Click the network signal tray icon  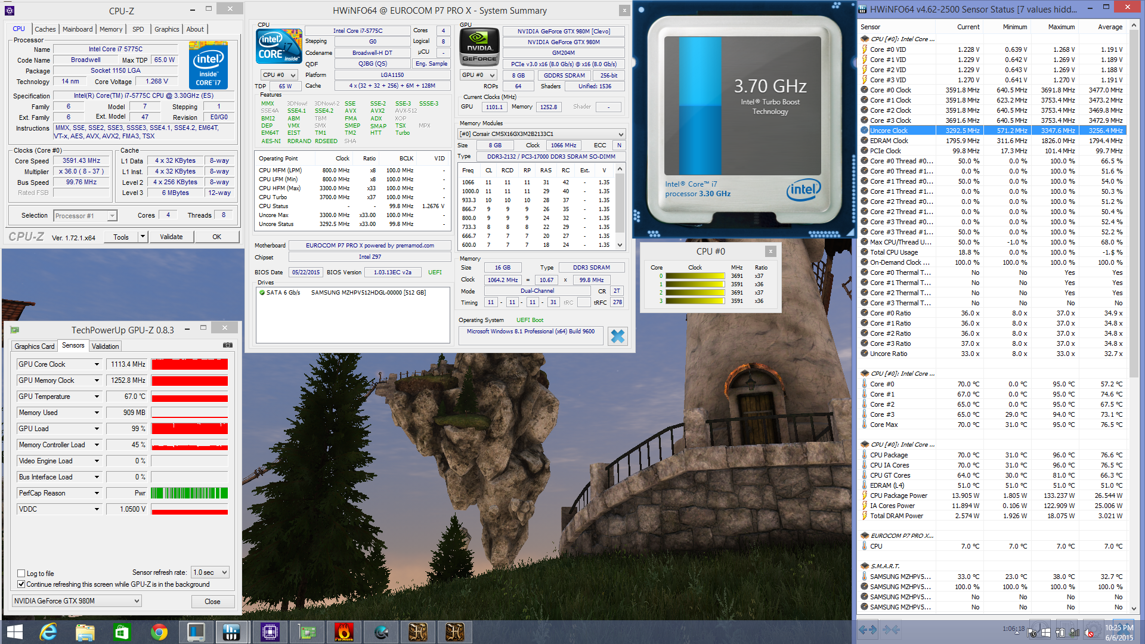tap(1075, 633)
